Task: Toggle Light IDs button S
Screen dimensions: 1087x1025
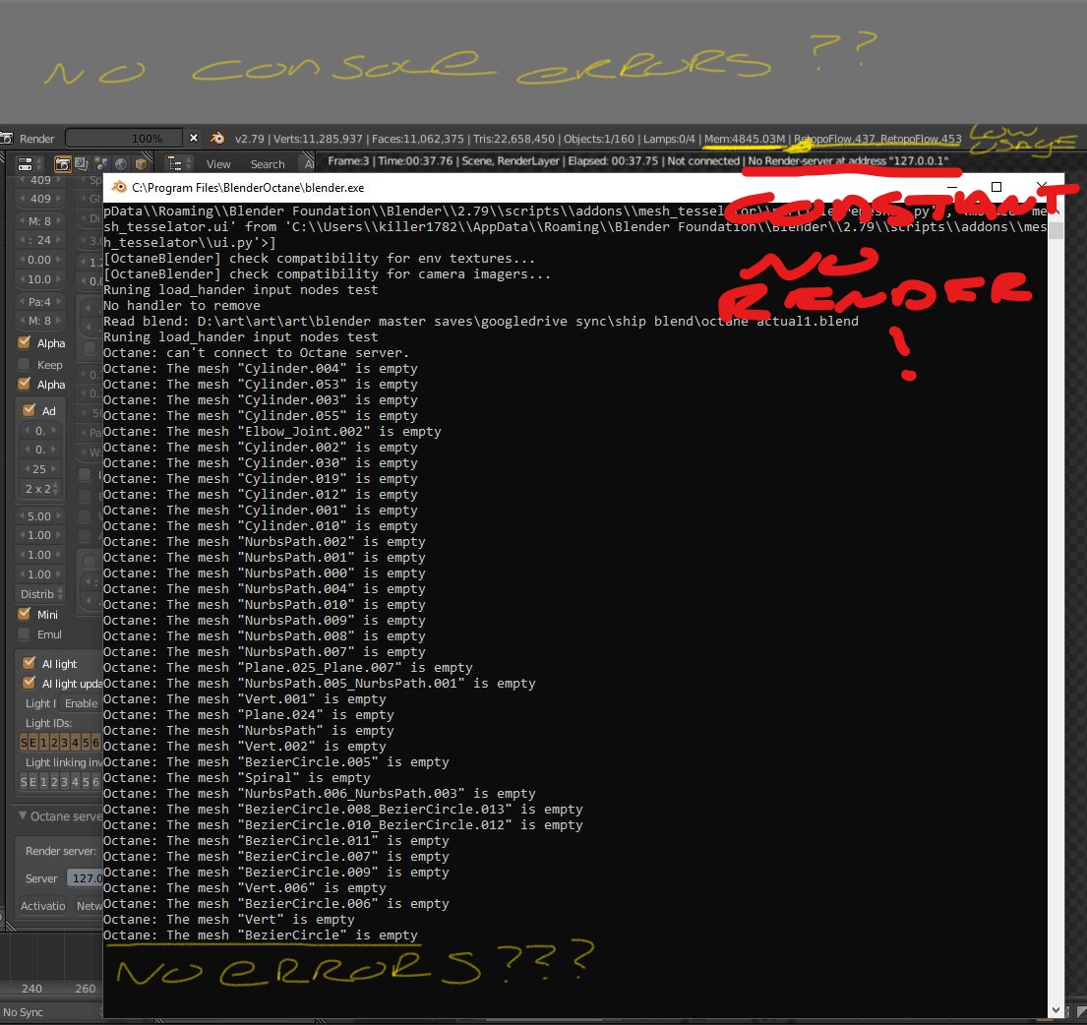Action: tap(25, 743)
